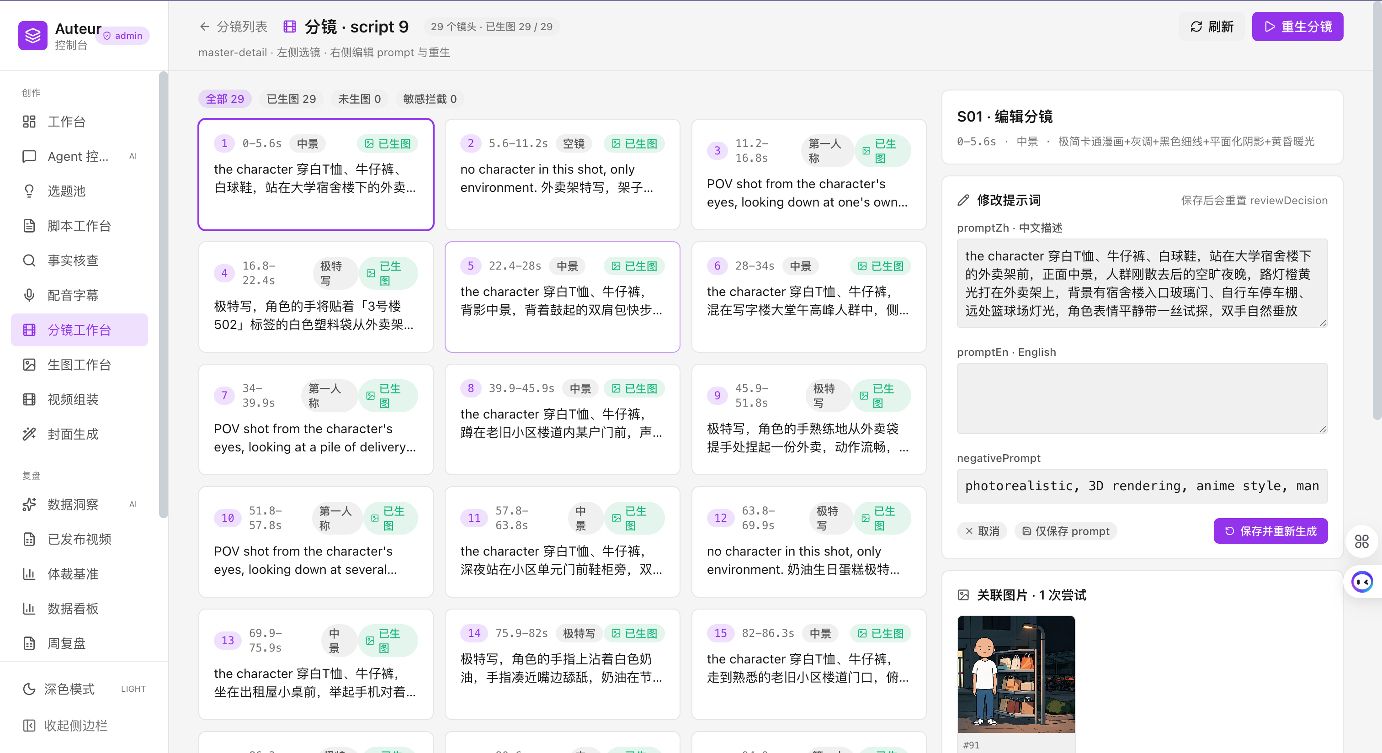Screen dimensions: 1382x753
Task: Select 分镜工作台 in the sidebar
Action: pyautogui.click(x=80, y=330)
